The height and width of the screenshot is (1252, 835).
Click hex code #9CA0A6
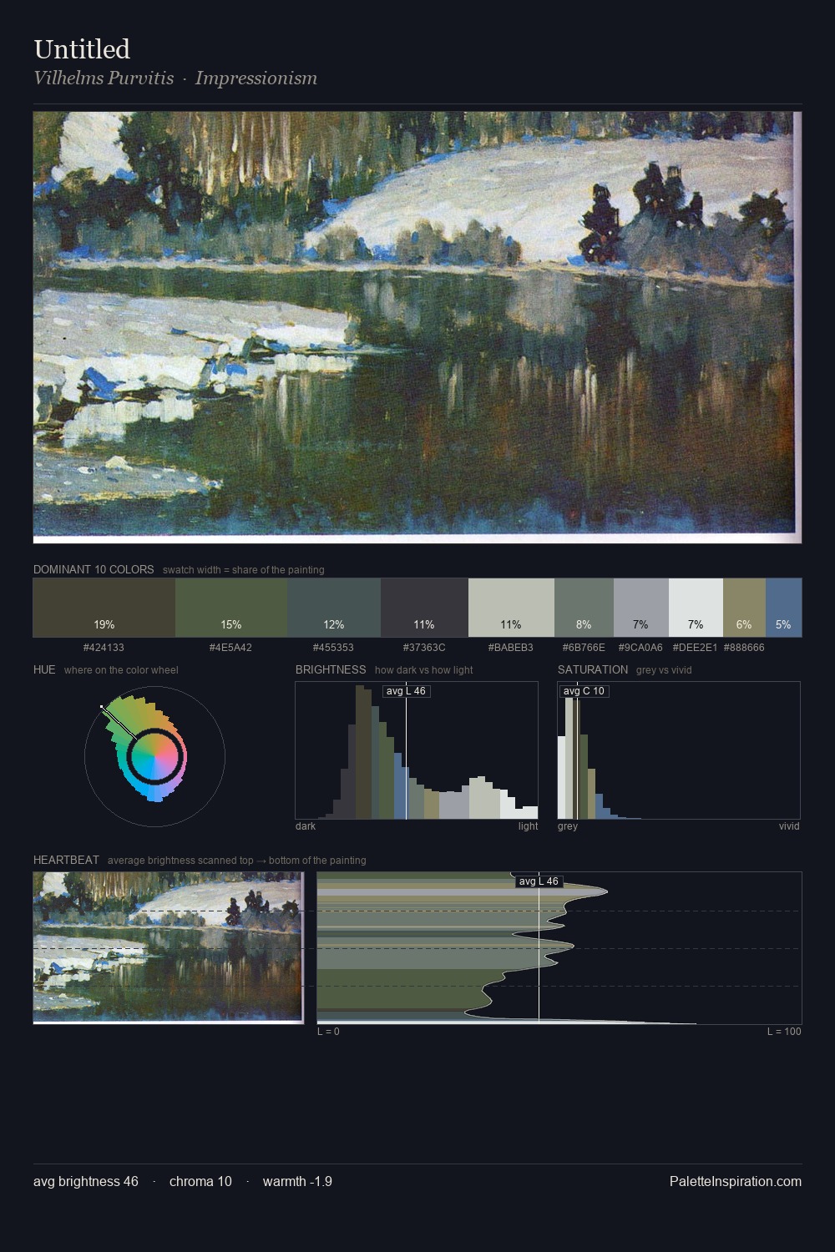click(x=641, y=648)
